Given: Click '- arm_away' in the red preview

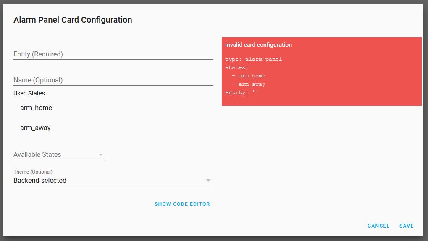Looking at the screenshot, I should pos(249,85).
